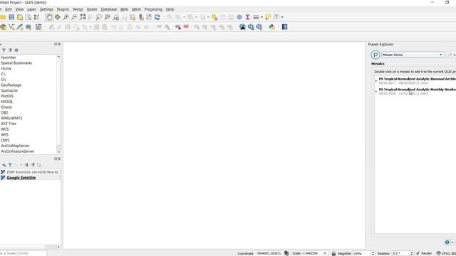Open the Scale dropdown arrow
The height and width of the screenshot is (256, 456).
(325, 253)
